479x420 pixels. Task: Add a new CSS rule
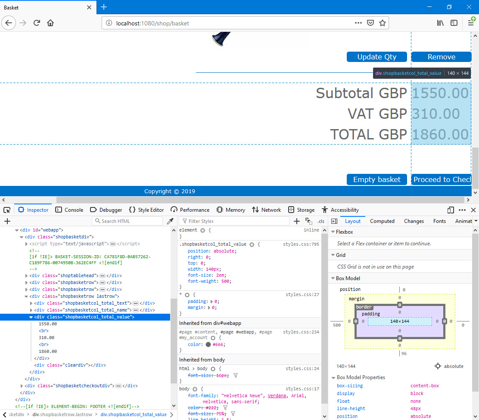coord(297,221)
